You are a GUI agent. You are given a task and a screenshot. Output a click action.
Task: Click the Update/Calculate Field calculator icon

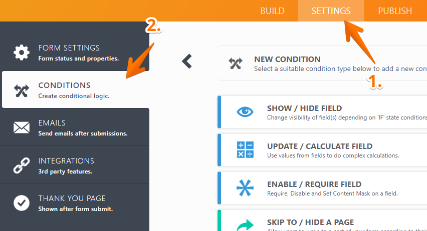245,150
